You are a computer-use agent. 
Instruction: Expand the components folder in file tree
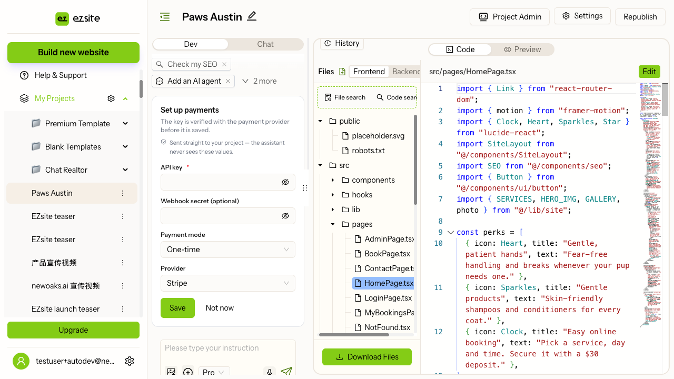(333, 180)
